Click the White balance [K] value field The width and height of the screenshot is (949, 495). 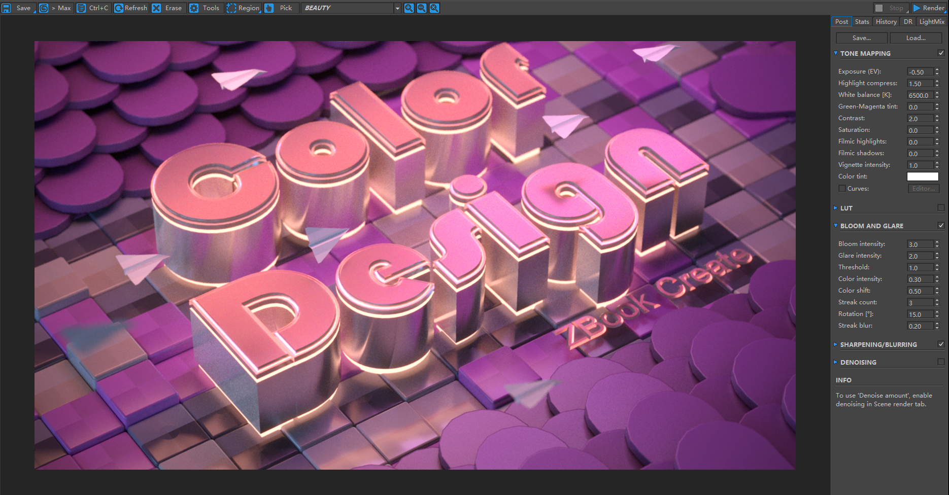[x=920, y=95]
